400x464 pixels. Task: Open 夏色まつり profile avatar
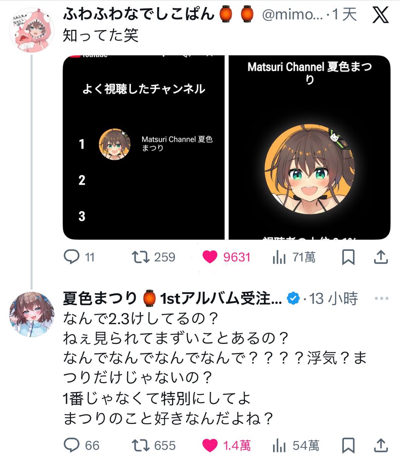[x=32, y=314]
